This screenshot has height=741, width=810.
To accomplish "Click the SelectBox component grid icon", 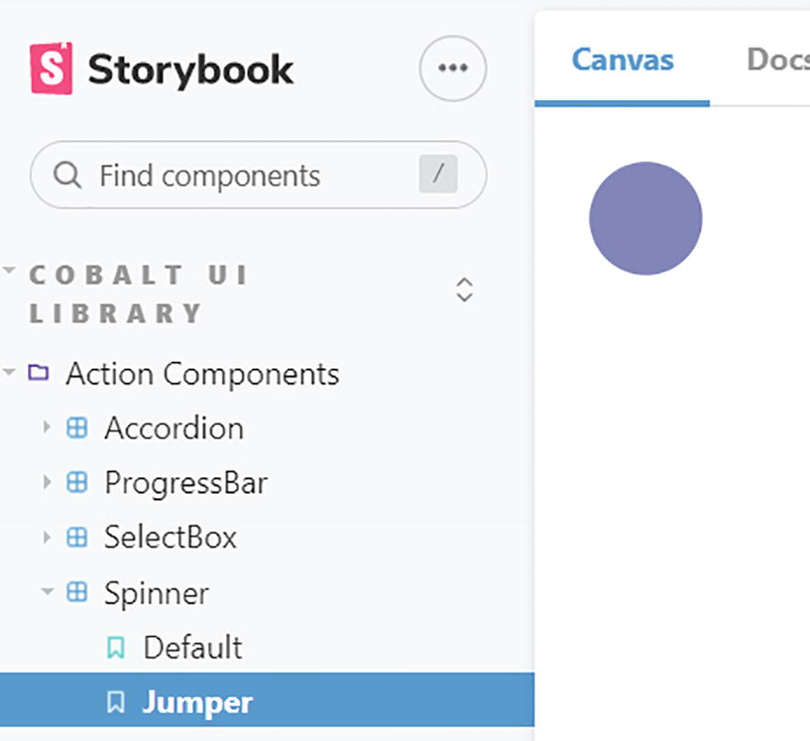I will tap(78, 537).
